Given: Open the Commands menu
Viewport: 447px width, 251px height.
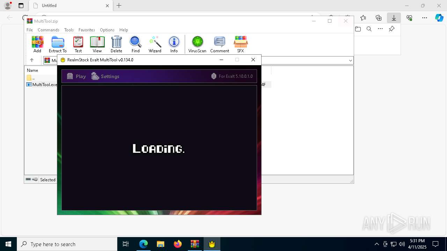Looking at the screenshot, I should coord(49,30).
